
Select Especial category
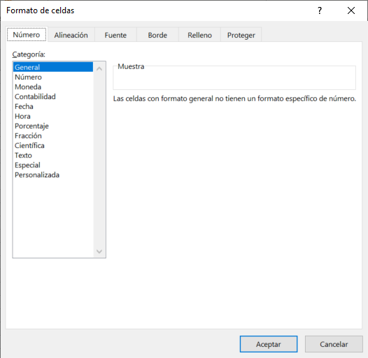pos(53,165)
